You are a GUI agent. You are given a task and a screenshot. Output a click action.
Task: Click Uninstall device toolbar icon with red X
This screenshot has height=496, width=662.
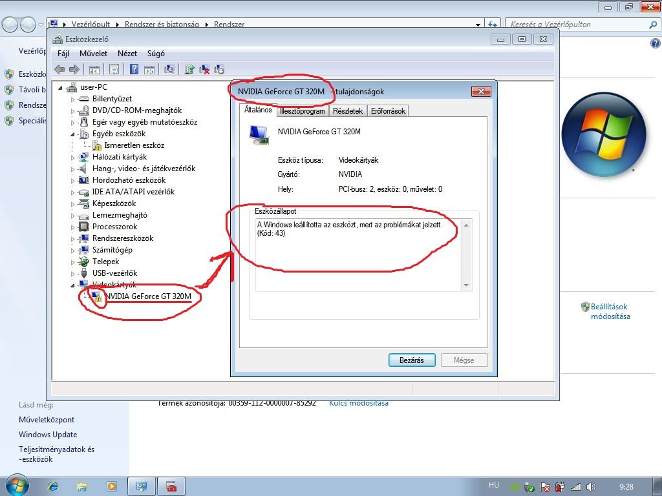[x=204, y=70]
